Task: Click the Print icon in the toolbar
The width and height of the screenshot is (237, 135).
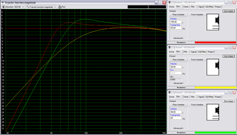Action: (x=60, y=7)
